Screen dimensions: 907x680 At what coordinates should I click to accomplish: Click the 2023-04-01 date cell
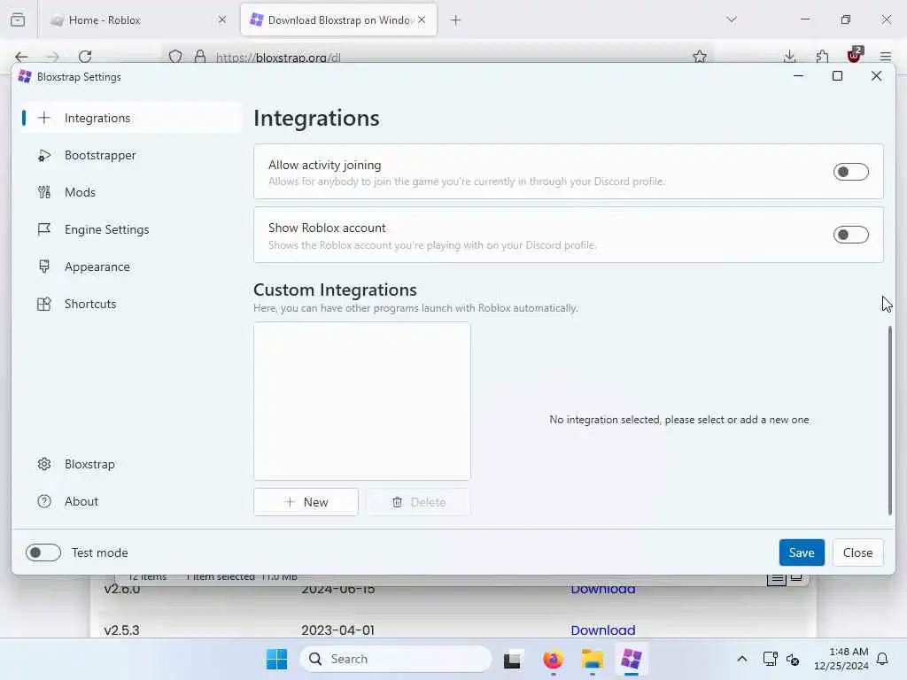point(337,630)
